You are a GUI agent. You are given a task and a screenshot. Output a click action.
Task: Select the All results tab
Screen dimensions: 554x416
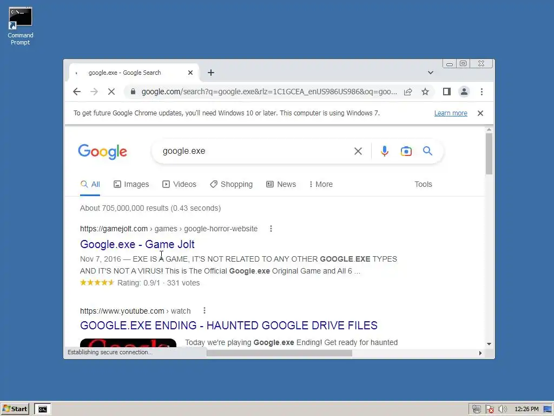90,184
